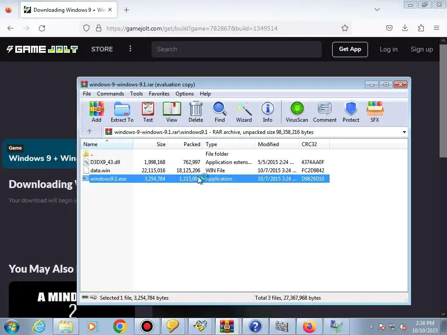
Task: Select the data.win file
Action: pyautogui.click(x=205, y=171)
